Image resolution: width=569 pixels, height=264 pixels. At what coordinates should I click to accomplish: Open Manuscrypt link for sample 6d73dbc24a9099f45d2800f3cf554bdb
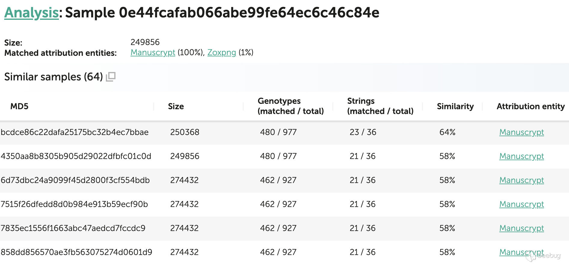tap(521, 180)
